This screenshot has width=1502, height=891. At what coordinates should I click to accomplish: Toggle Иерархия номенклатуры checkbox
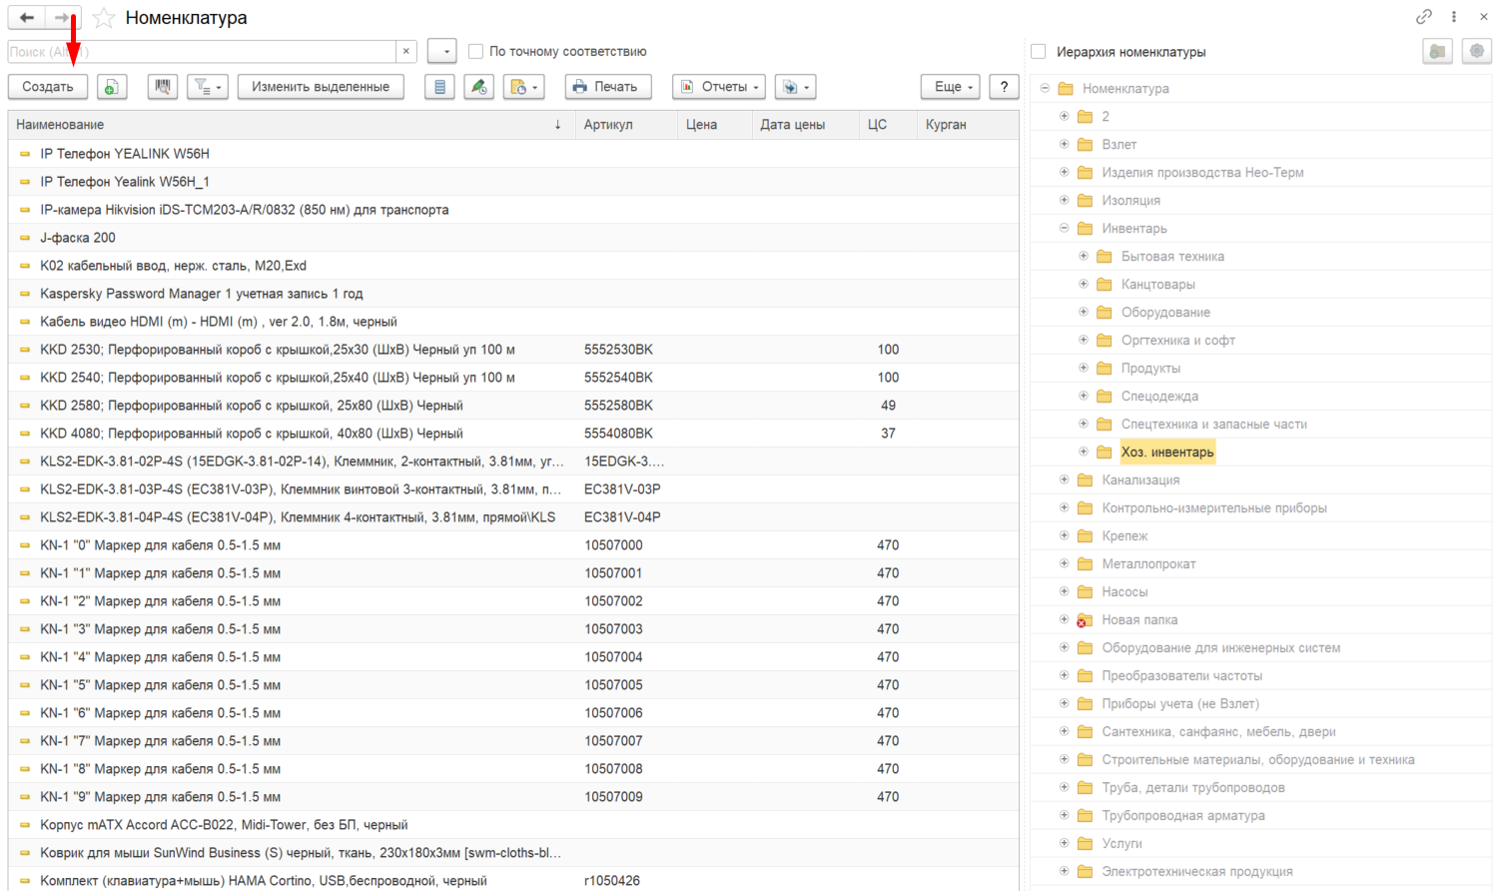[1039, 52]
